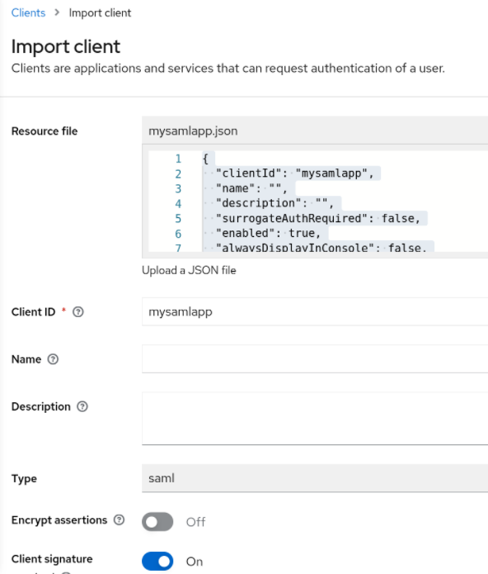Click the "surrogateAuthRequired": false line

point(318,218)
